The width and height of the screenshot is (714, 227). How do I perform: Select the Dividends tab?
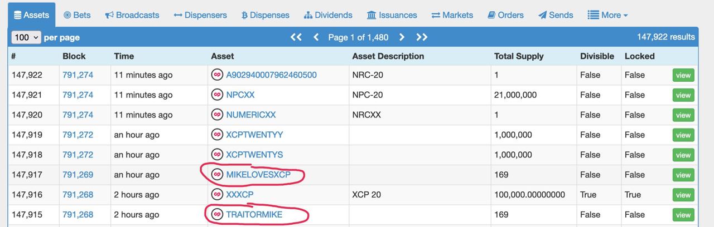(x=328, y=15)
